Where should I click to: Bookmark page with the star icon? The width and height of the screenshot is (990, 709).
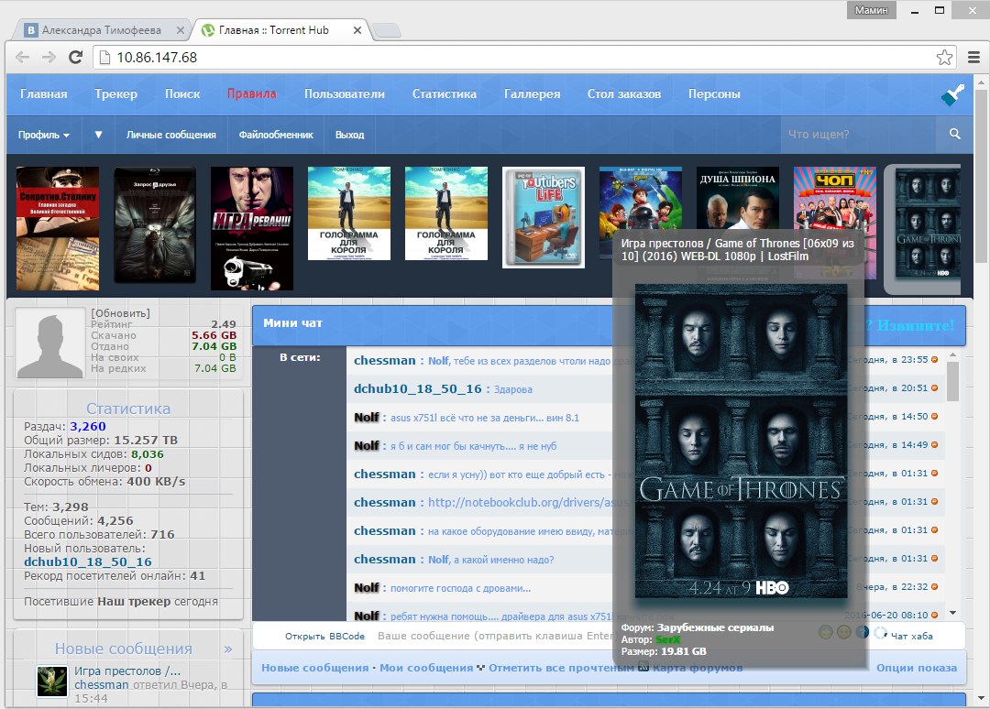(944, 58)
